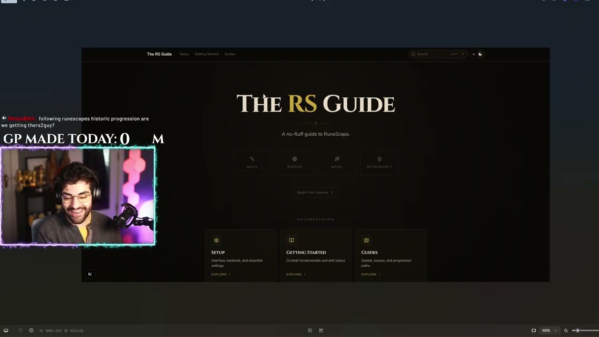Click Explore link on Guides card

click(x=370, y=274)
